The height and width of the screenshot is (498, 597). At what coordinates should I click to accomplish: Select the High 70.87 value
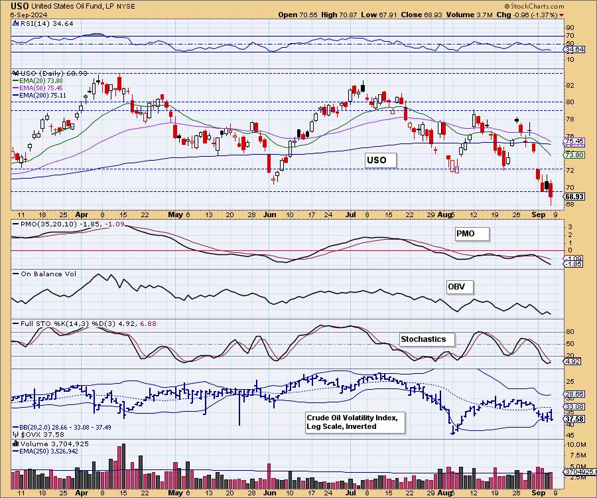[x=339, y=15]
